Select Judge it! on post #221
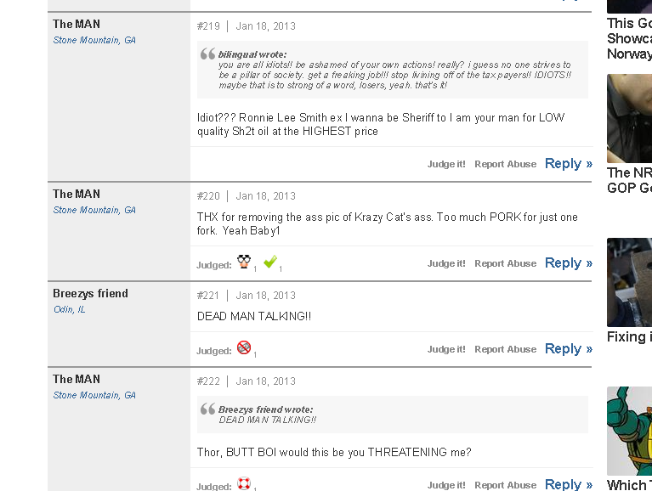 coord(446,349)
